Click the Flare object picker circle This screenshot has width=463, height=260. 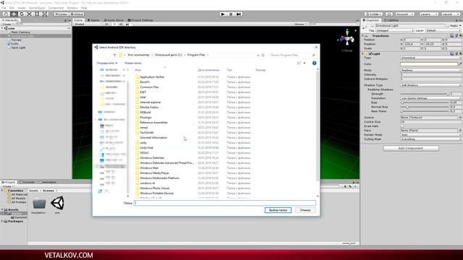460,130
